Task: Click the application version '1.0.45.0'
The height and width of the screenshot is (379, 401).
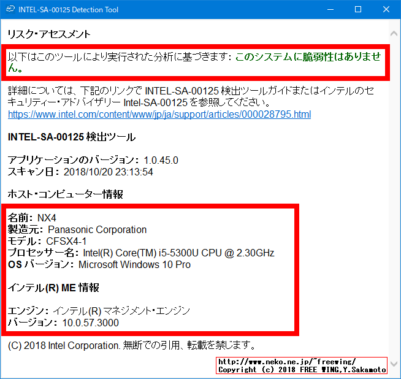Action: pos(161,160)
